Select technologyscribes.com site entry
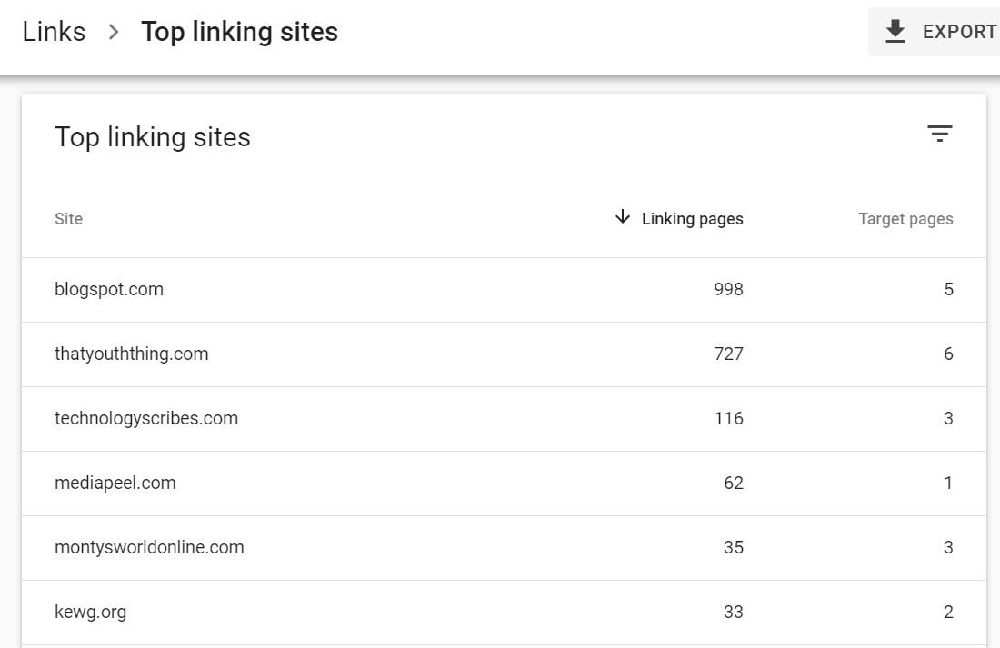The width and height of the screenshot is (1000, 648). (146, 418)
